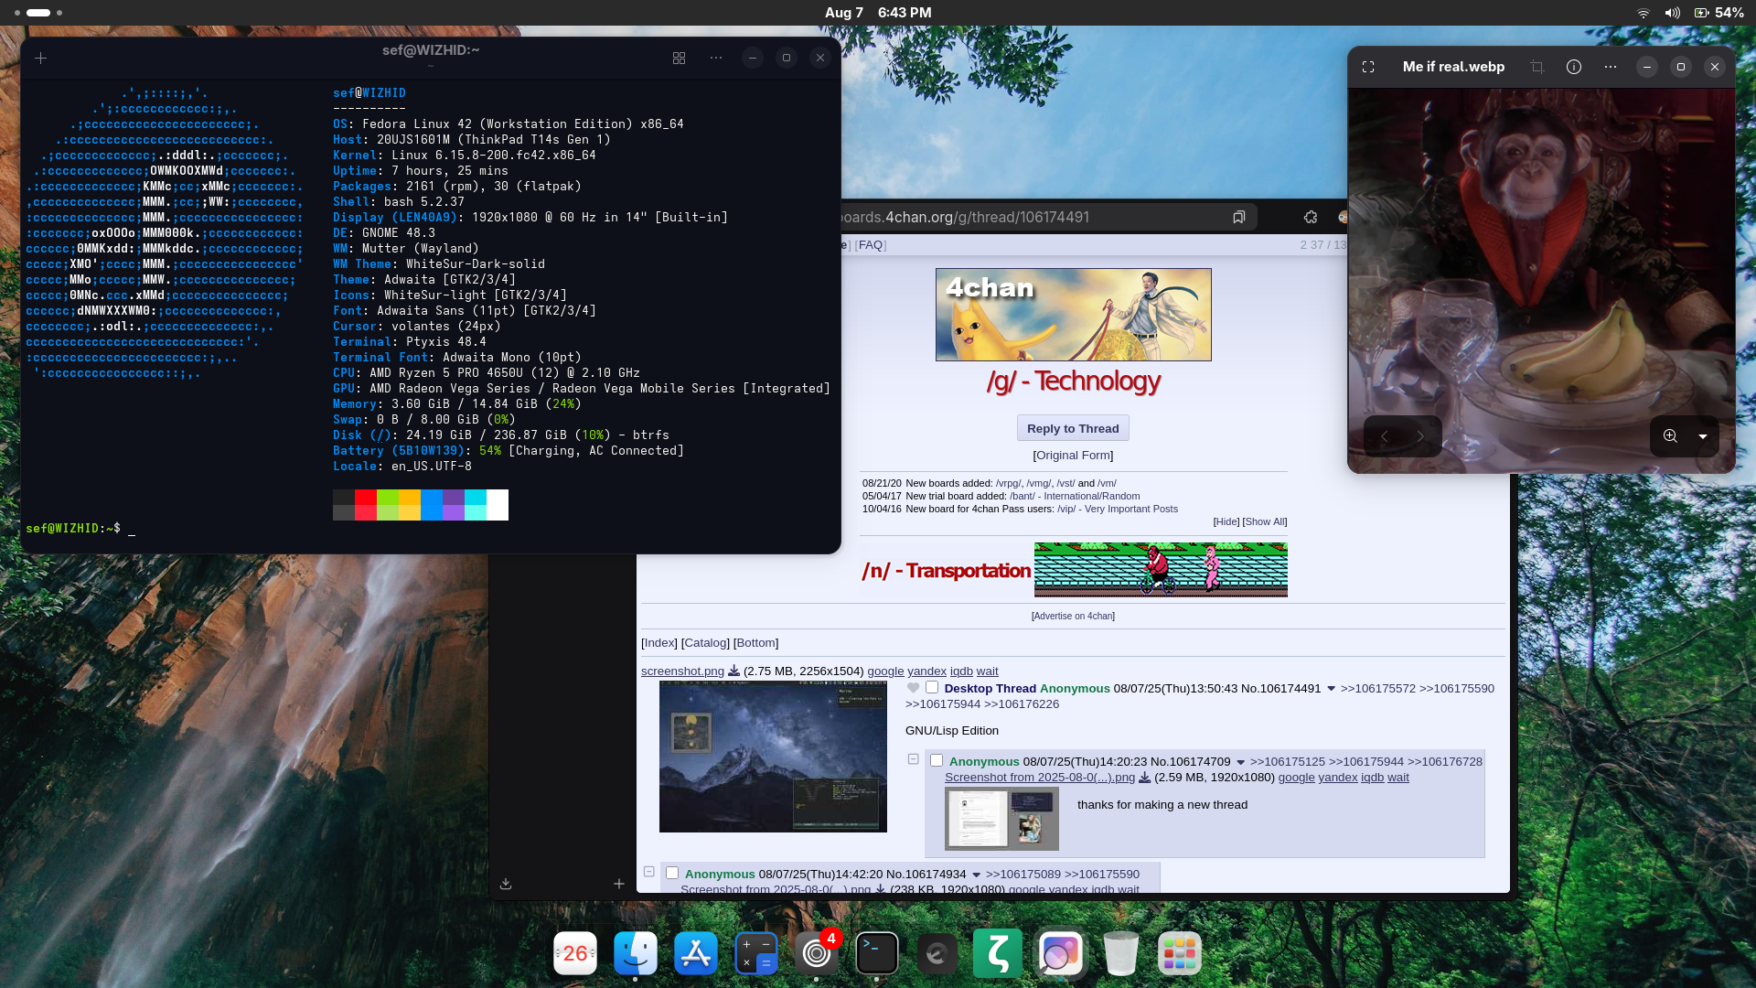Follow backlink >>106175572
Image resolution: width=1756 pixels, height=988 pixels.
(x=1377, y=688)
